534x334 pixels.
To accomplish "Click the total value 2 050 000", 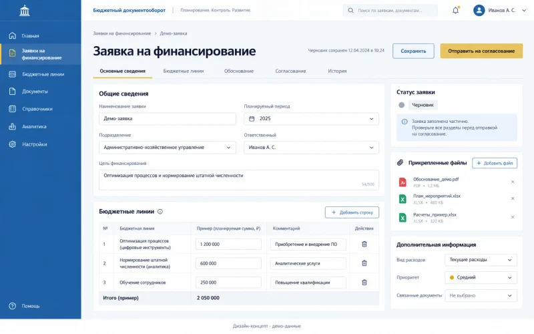I will point(208,298).
